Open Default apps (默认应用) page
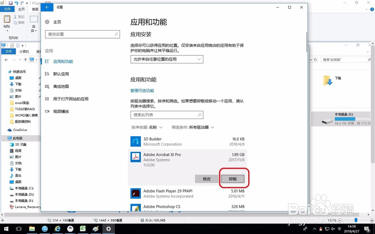 click(x=61, y=74)
